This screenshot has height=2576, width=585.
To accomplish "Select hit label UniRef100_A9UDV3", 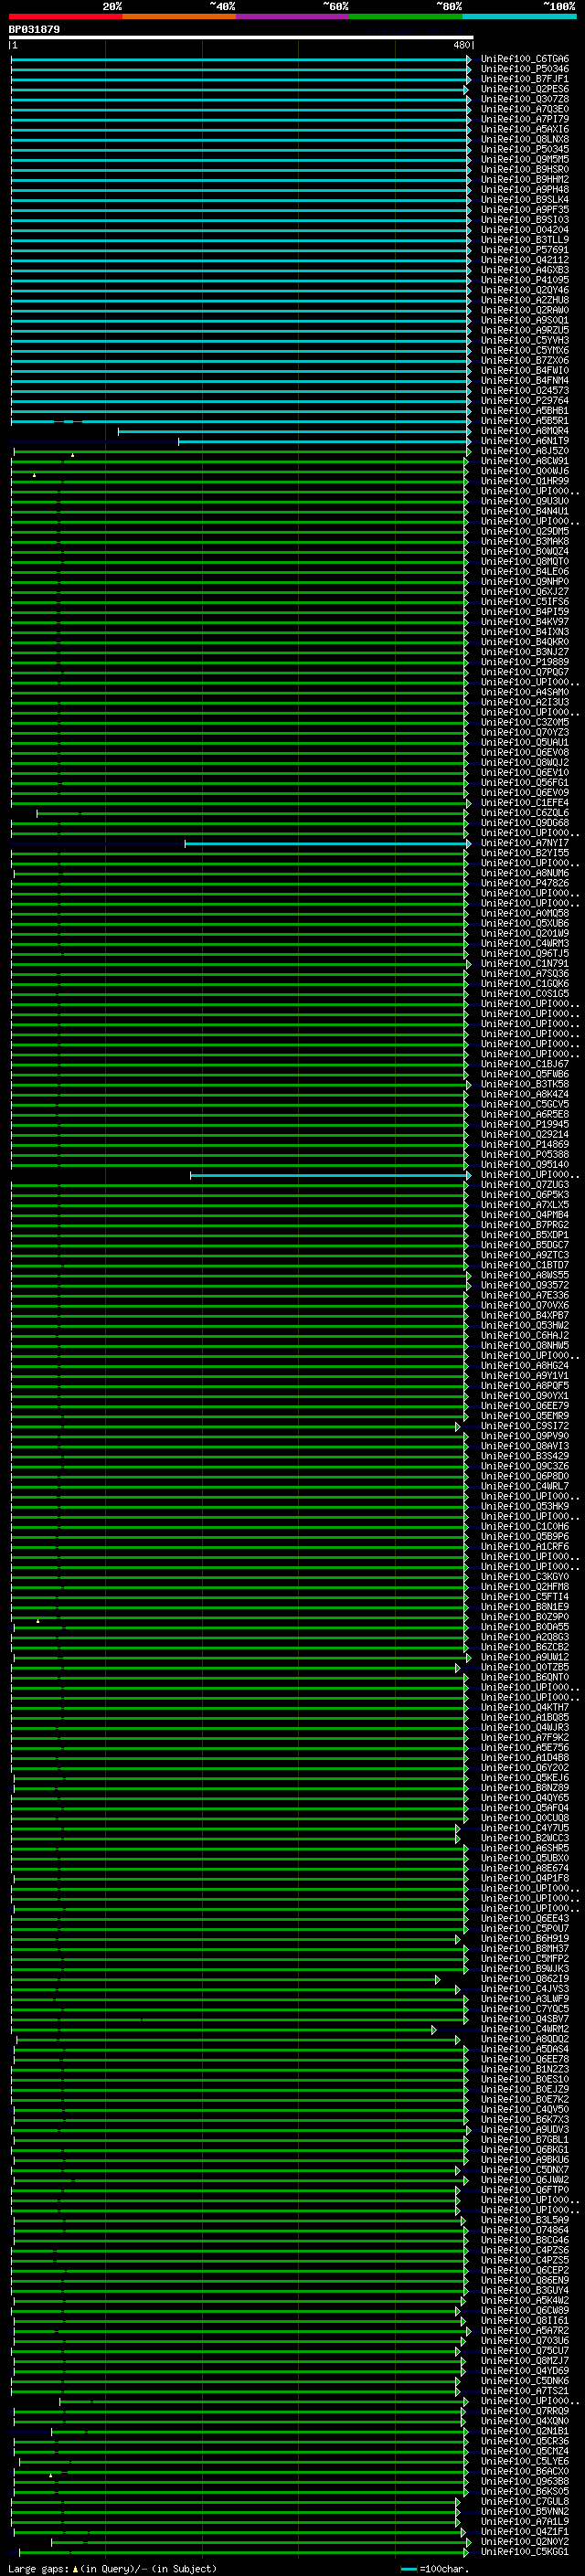I will click(x=525, y=2129).
